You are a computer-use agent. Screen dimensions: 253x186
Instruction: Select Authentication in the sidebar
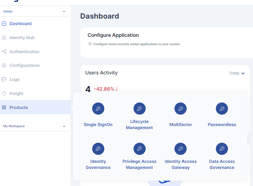point(24,52)
